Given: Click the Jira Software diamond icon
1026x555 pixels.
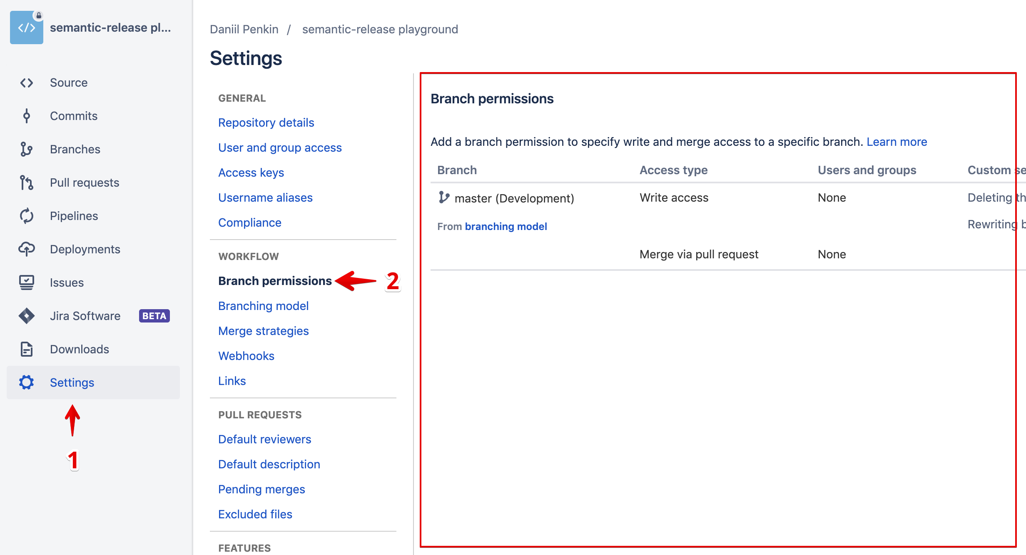Looking at the screenshot, I should [x=27, y=316].
